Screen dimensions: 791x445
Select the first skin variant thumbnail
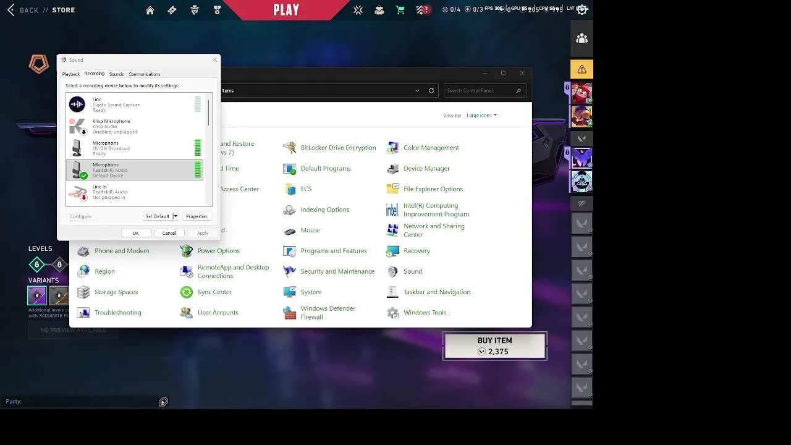pos(37,295)
